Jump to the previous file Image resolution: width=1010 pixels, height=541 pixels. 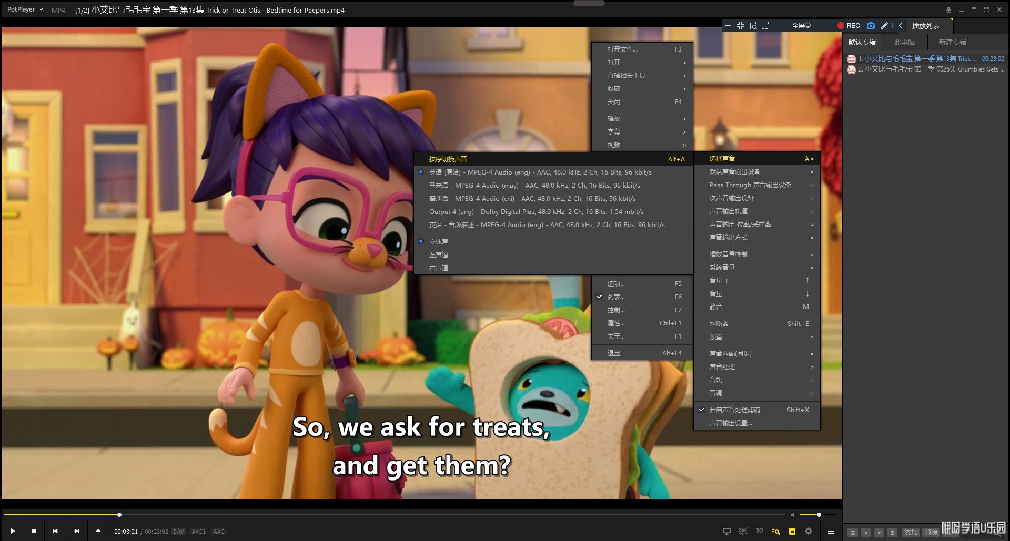tap(55, 531)
